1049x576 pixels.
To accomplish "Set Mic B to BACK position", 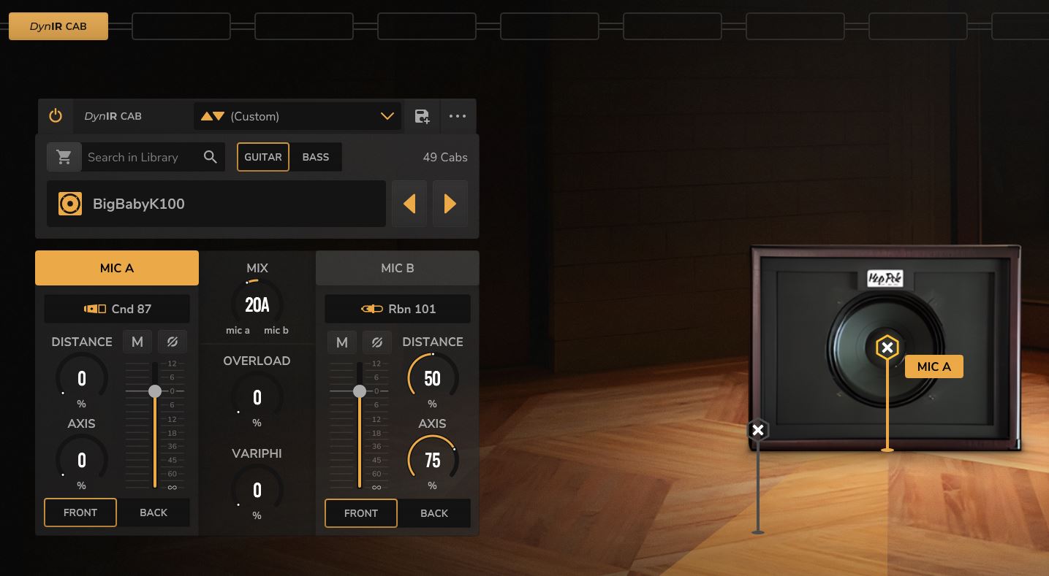I will [434, 512].
